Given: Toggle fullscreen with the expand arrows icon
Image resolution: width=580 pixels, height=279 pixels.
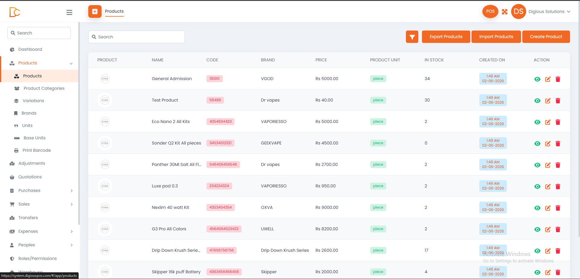Looking at the screenshot, I should point(504,12).
